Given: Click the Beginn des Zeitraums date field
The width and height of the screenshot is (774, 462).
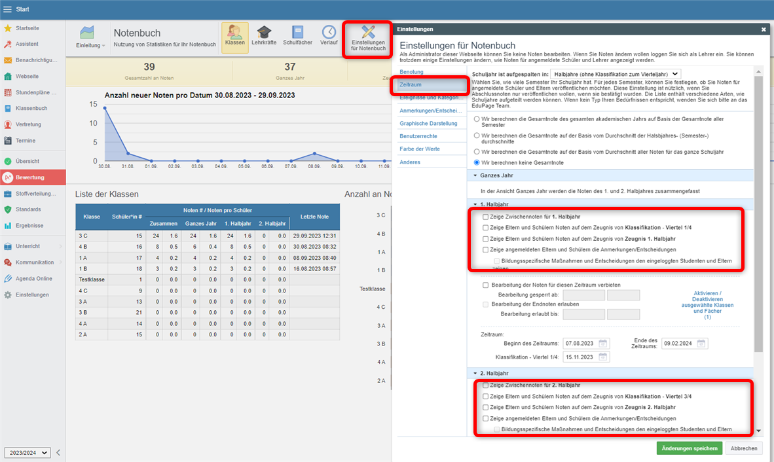Looking at the screenshot, I should (x=587, y=343).
